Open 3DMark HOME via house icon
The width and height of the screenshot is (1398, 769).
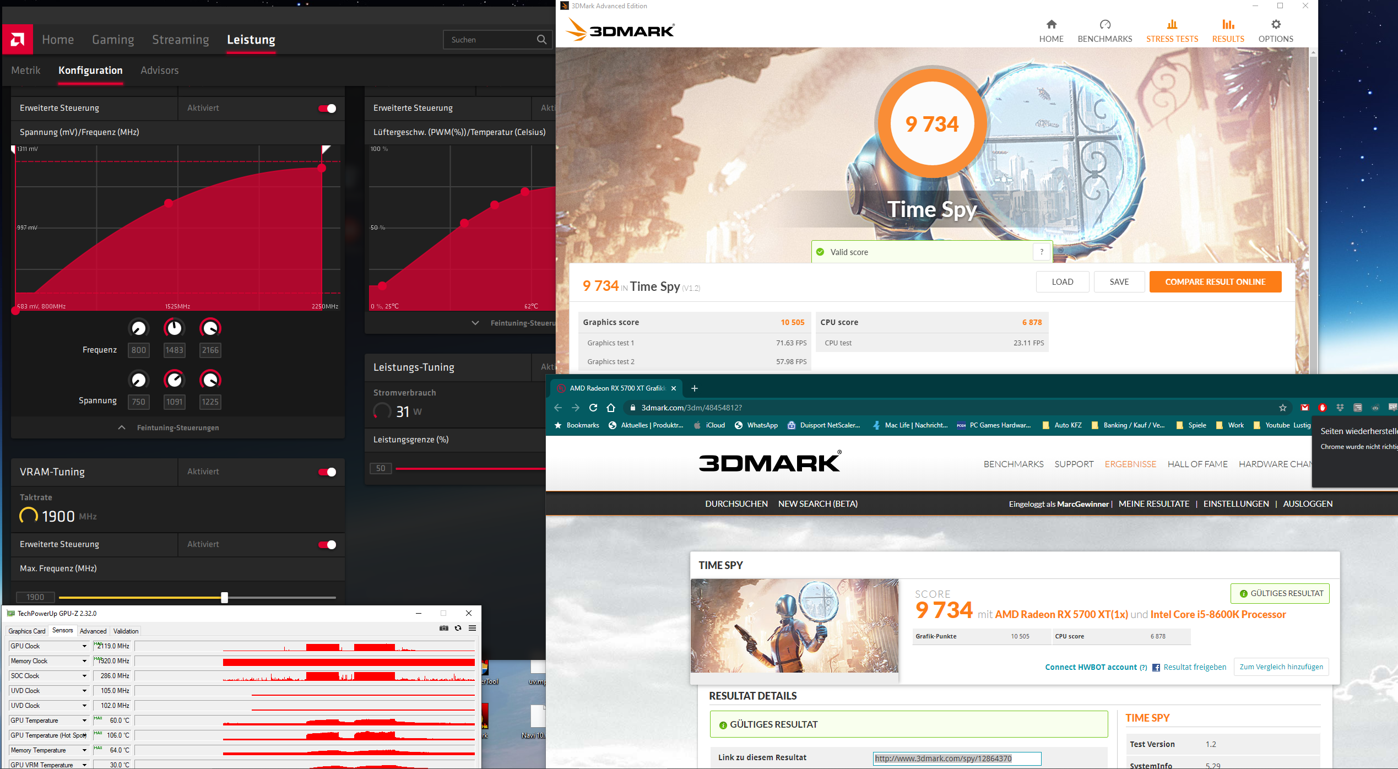(1051, 25)
